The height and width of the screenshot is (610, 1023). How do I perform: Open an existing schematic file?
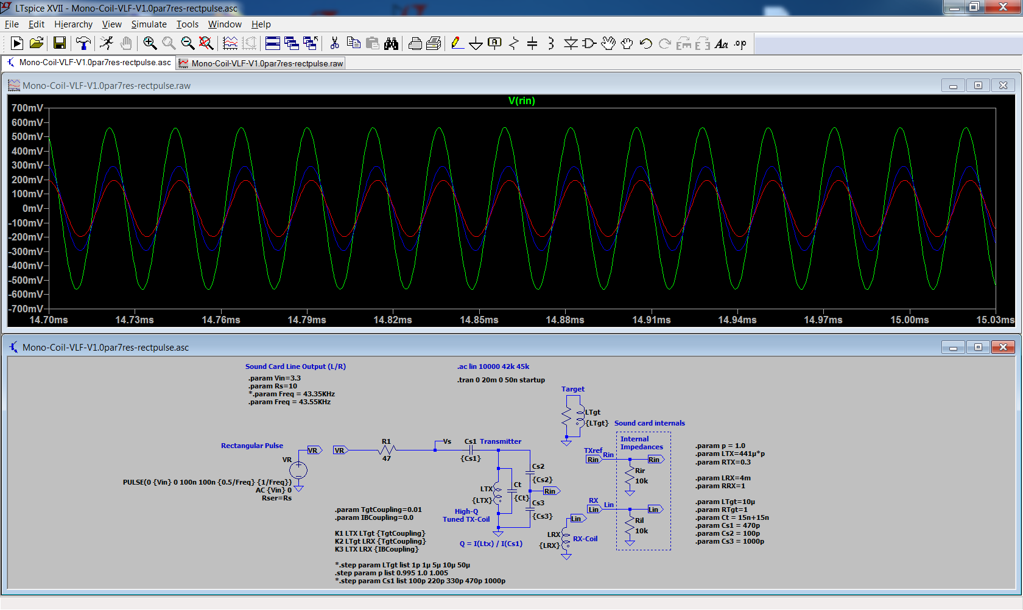(36, 43)
